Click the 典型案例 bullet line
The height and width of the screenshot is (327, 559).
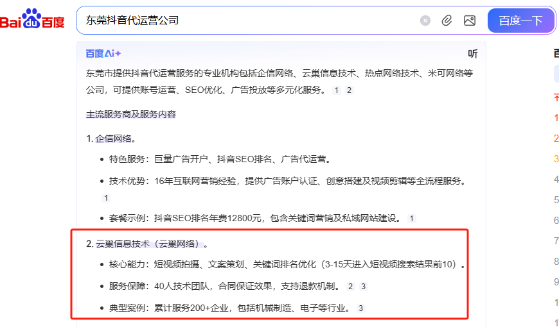[x=230, y=308]
